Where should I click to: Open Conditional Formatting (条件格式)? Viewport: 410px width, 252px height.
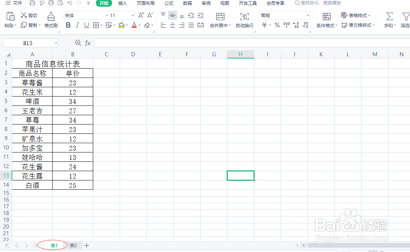point(327,21)
